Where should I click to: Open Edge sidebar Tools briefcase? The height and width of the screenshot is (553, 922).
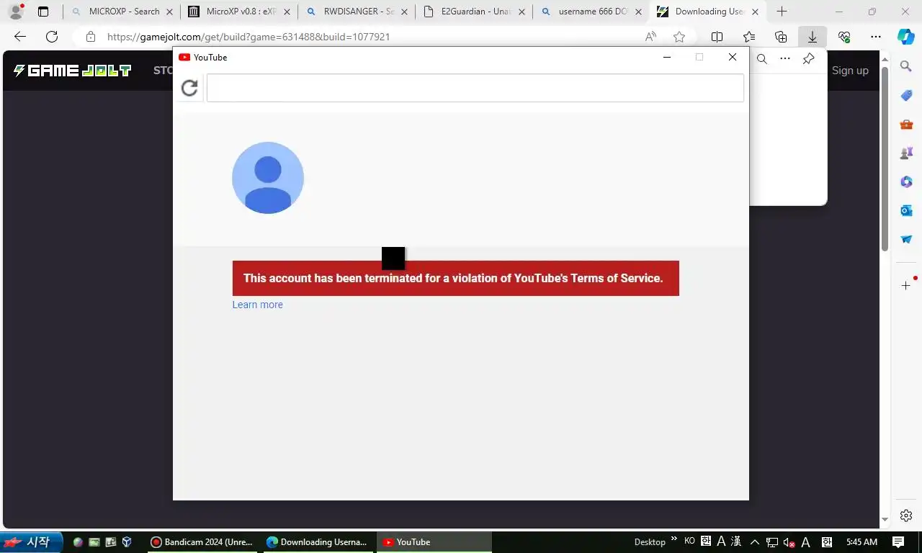point(906,124)
